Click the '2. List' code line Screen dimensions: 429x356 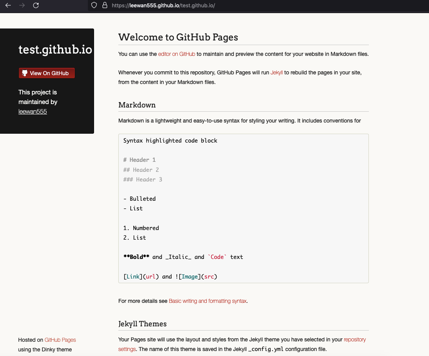point(135,238)
